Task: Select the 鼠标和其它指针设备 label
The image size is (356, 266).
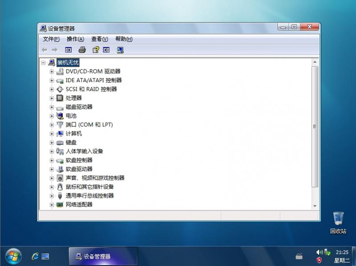Action: coord(90,187)
